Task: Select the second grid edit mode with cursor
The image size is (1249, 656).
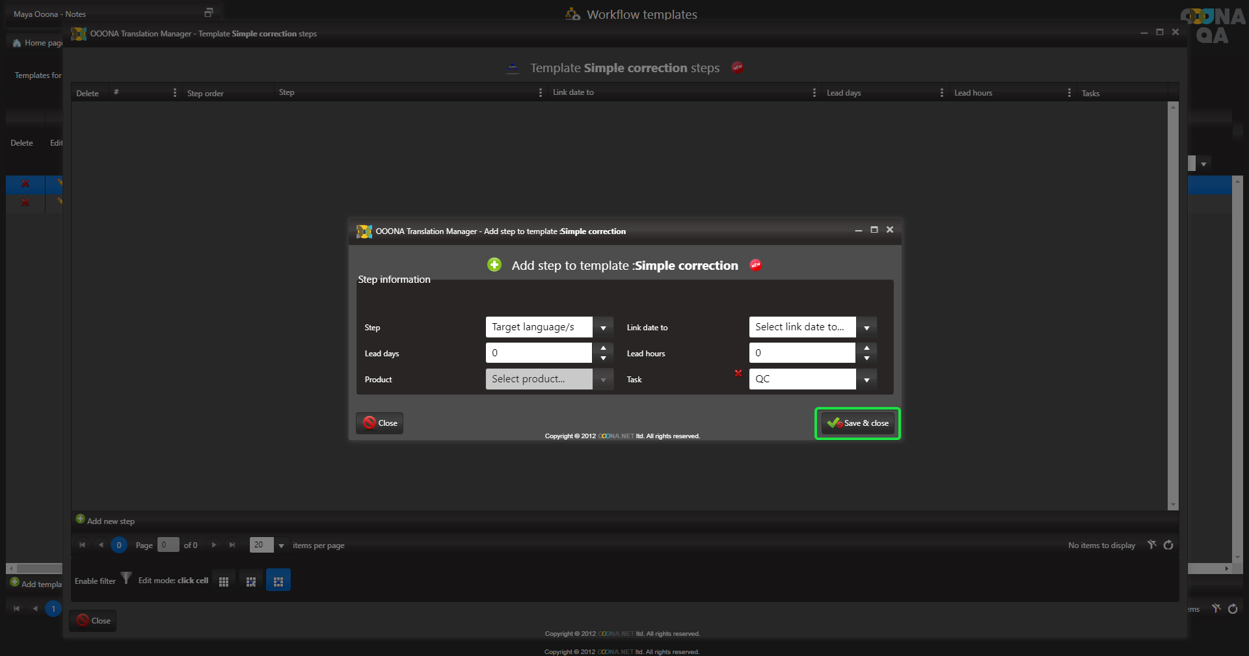Action: 251,581
